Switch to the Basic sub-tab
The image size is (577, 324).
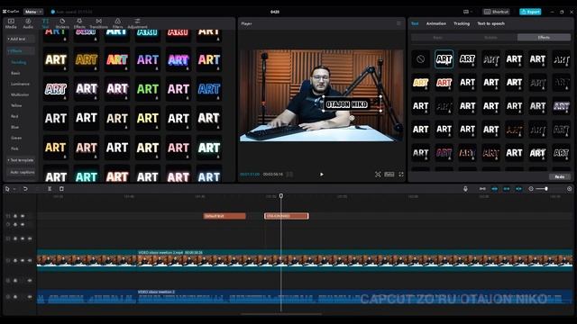point(437,38)
